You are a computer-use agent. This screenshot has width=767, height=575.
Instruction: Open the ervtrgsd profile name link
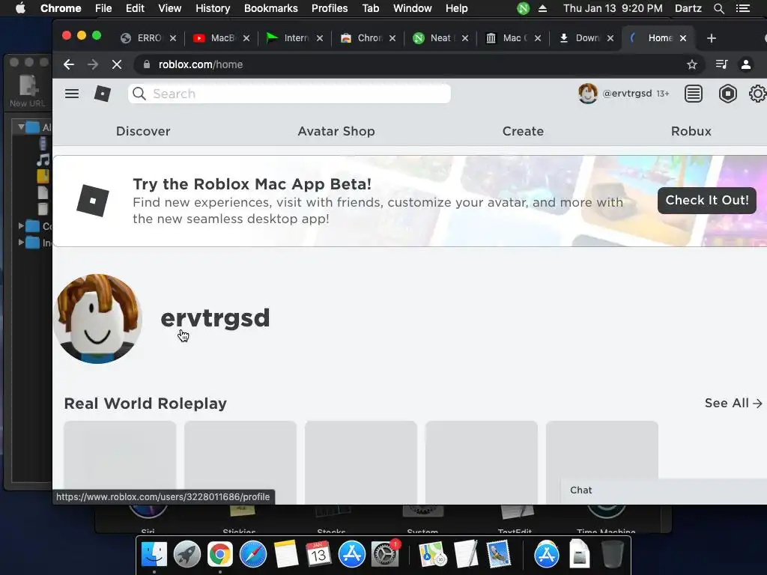click(215, 318)
